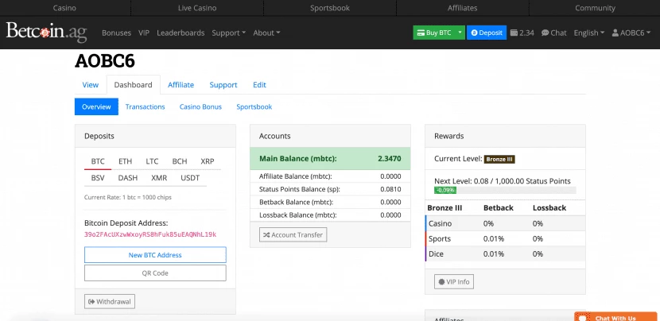Expand the Support menu in navbar
This screenshot has height=321, width=660.
coord(228,33)
